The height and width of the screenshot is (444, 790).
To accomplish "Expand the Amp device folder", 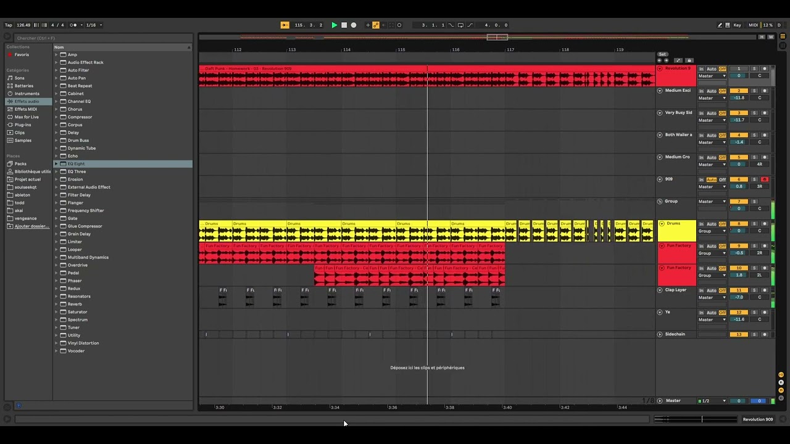I will pos(56,55).
